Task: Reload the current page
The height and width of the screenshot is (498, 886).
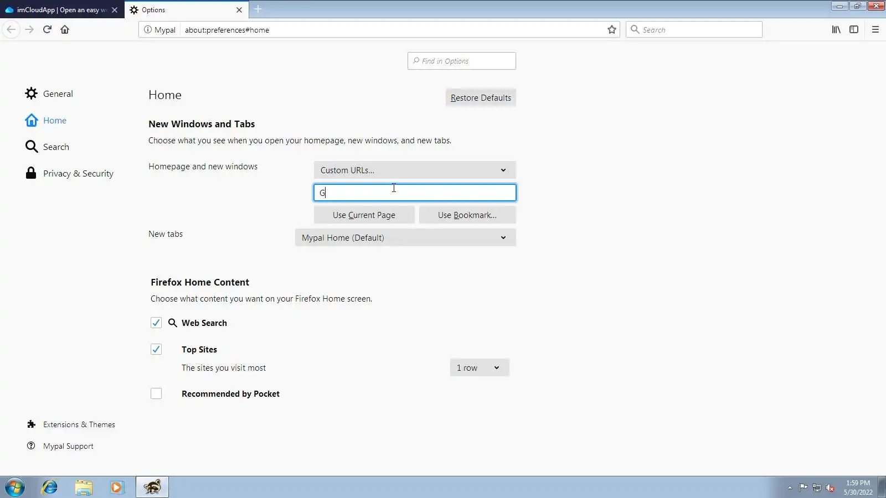Action: [47, 30]
